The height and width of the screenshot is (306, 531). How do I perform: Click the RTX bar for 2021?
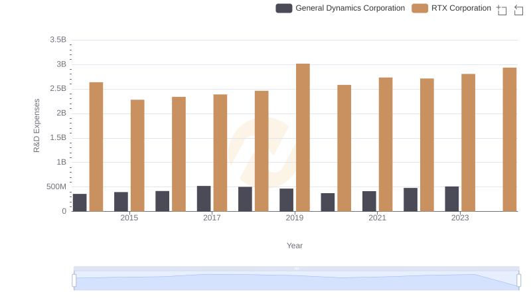coord(386,145)
